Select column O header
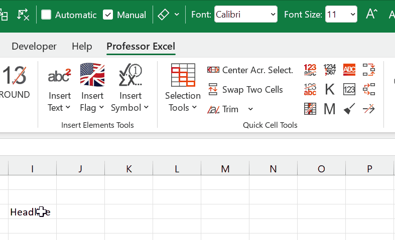This screenshot has width=395, height=240. coord(321,168)
